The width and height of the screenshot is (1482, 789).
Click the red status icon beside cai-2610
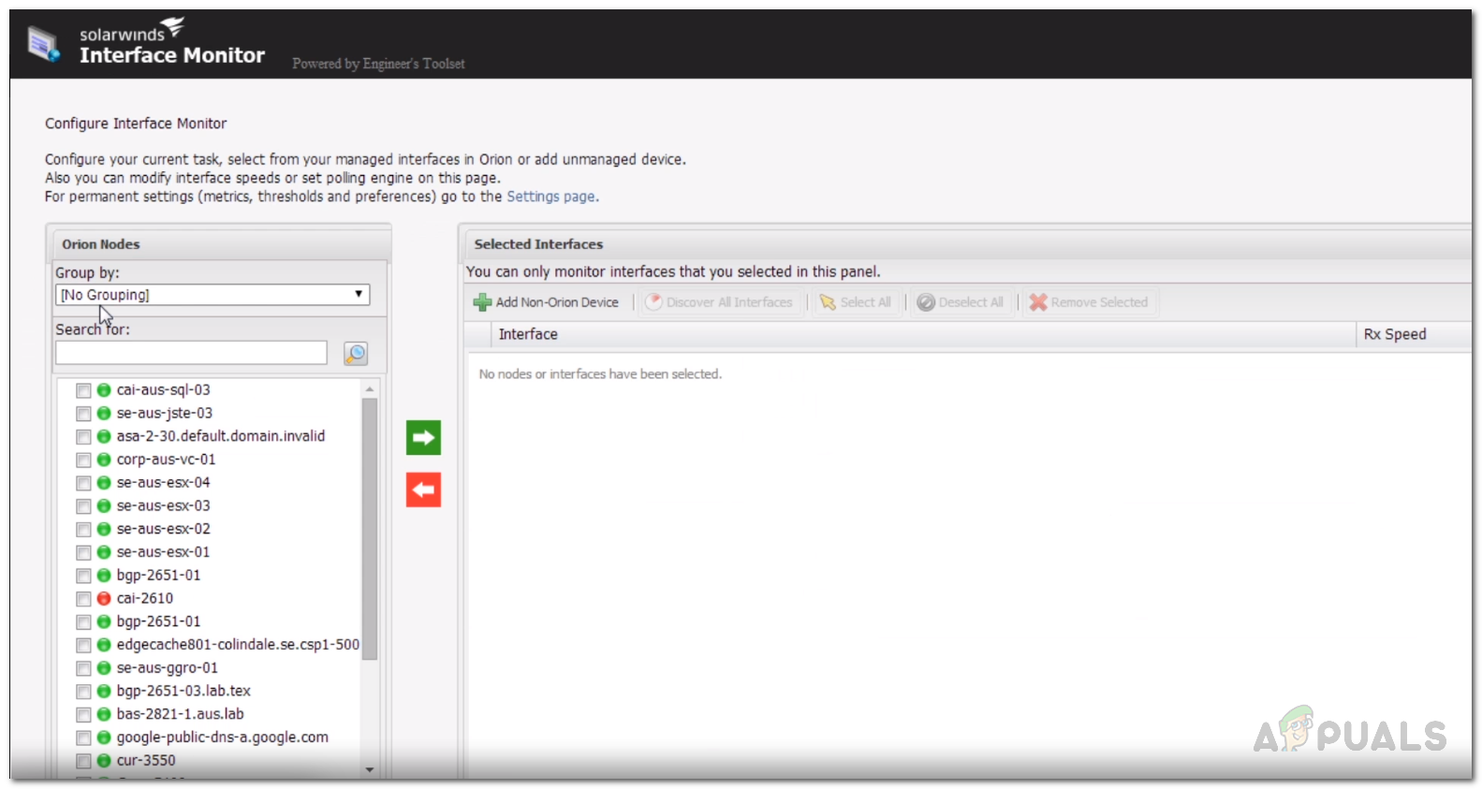(104, 599)
